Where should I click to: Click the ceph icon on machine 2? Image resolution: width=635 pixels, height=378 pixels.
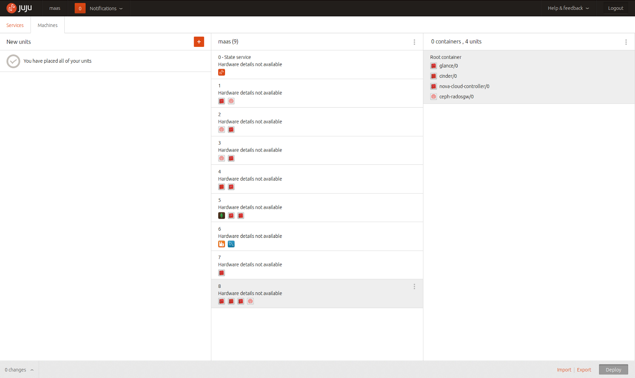click(x=221, y=130)
